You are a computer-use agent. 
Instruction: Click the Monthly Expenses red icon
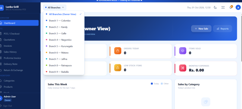tap(183, 68)
